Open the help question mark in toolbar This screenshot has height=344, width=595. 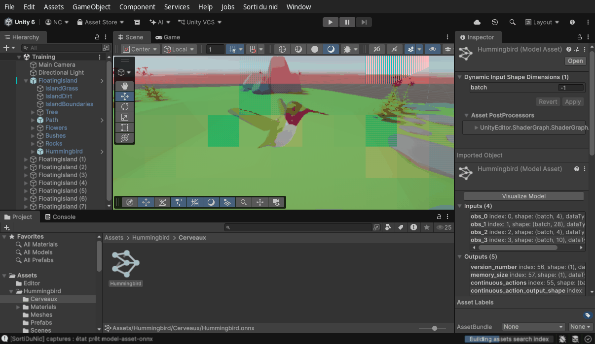tap(572, 22)
